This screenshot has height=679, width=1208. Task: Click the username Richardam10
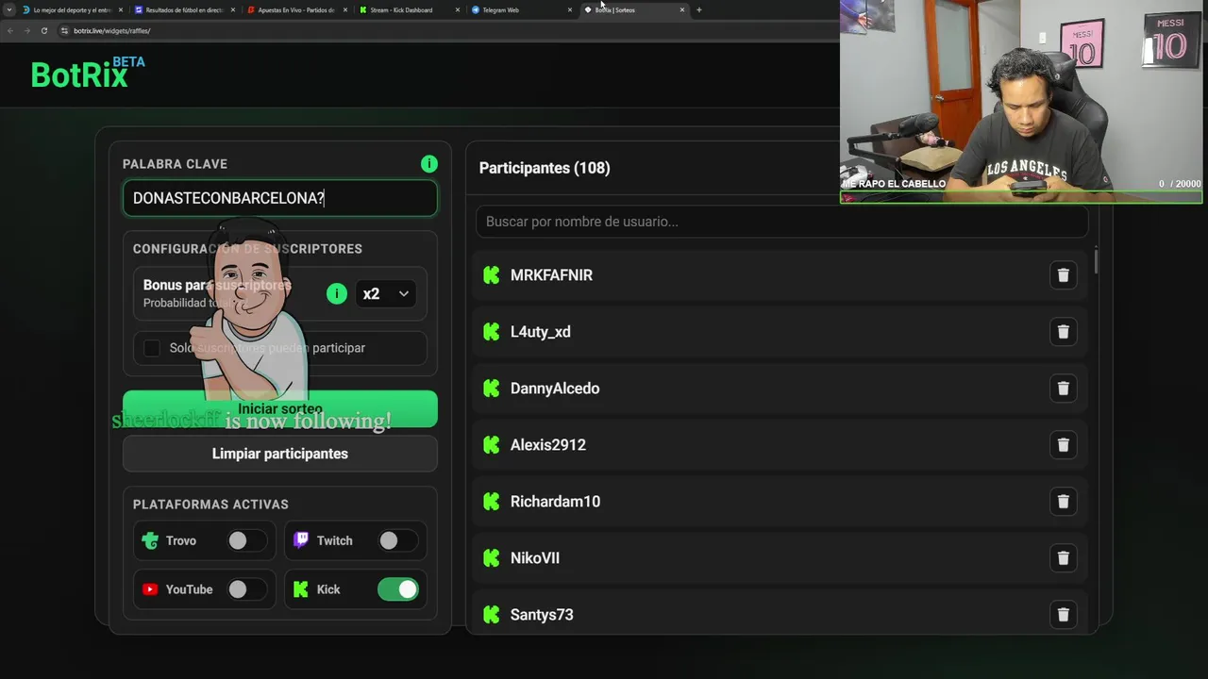tap(555, 502)
